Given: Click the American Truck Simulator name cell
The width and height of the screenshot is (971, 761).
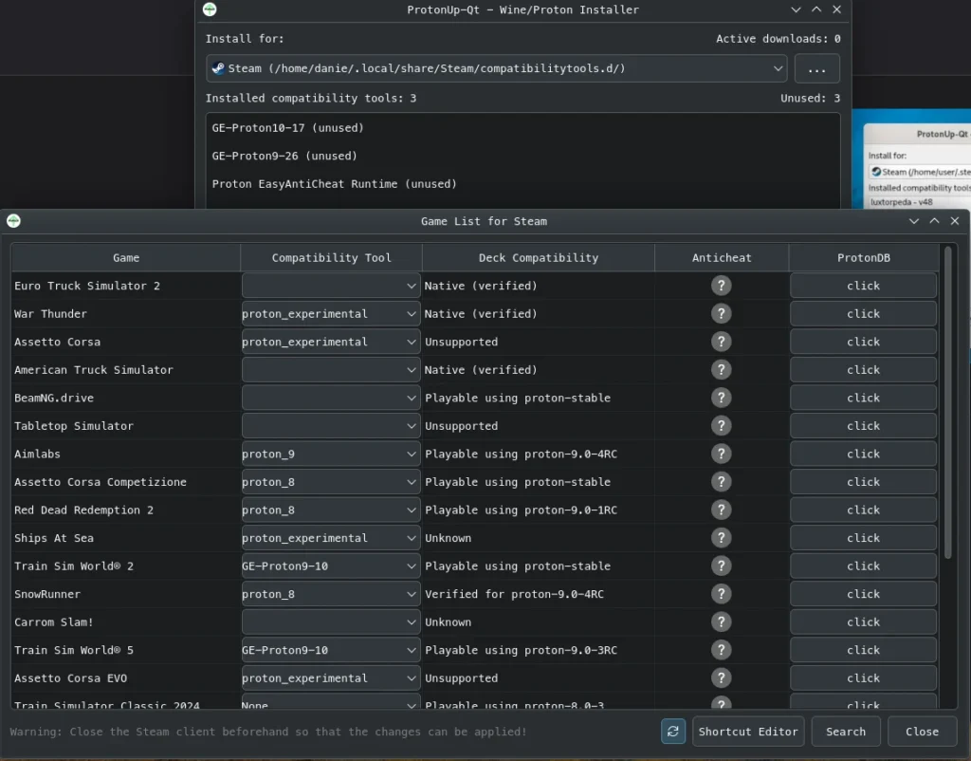Looking at the screenshot, I should coord(126,370).
